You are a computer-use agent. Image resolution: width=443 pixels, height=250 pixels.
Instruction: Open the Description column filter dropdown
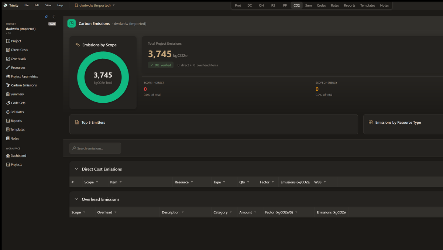[x=183, y=212]
